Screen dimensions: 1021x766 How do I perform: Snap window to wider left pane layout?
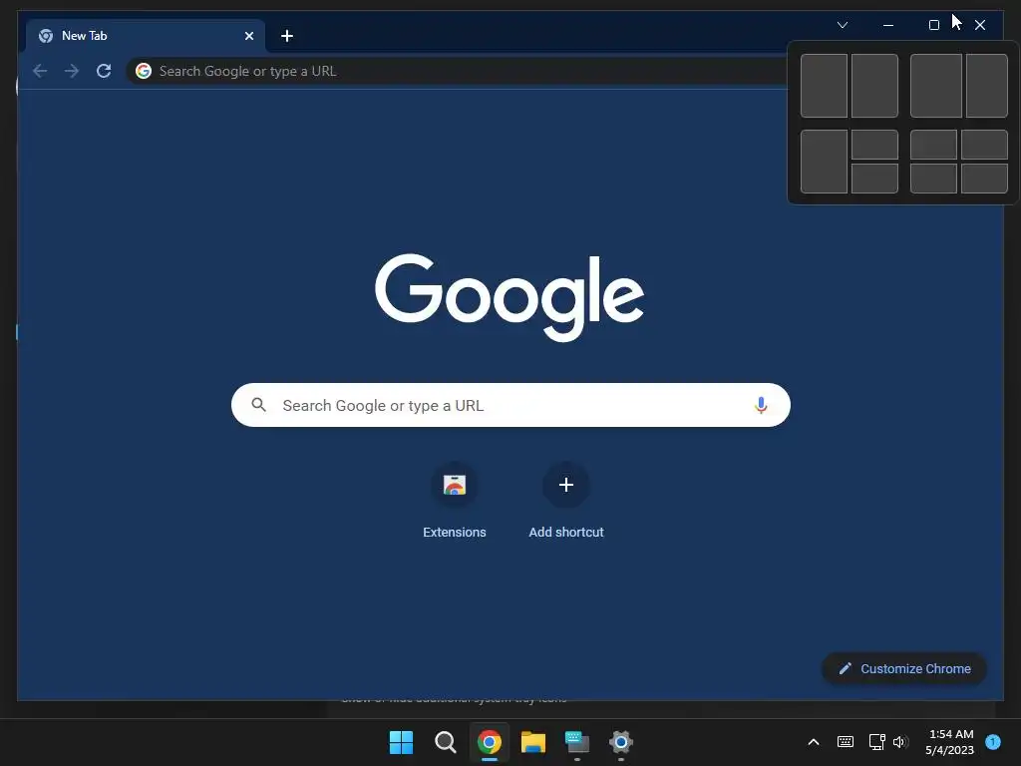[935, 86]
